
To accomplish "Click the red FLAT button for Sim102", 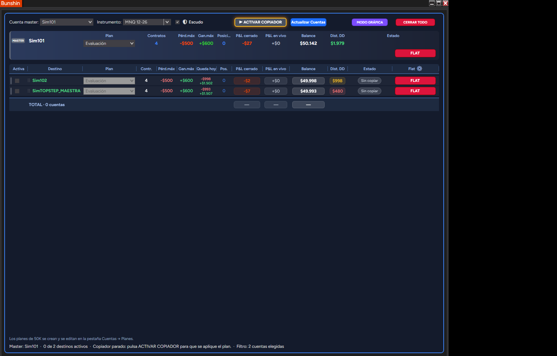I will coord(415,81).
